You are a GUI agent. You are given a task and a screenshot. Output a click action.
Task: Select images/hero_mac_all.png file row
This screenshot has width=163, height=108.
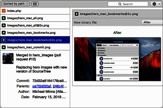[x=35, y=18]
